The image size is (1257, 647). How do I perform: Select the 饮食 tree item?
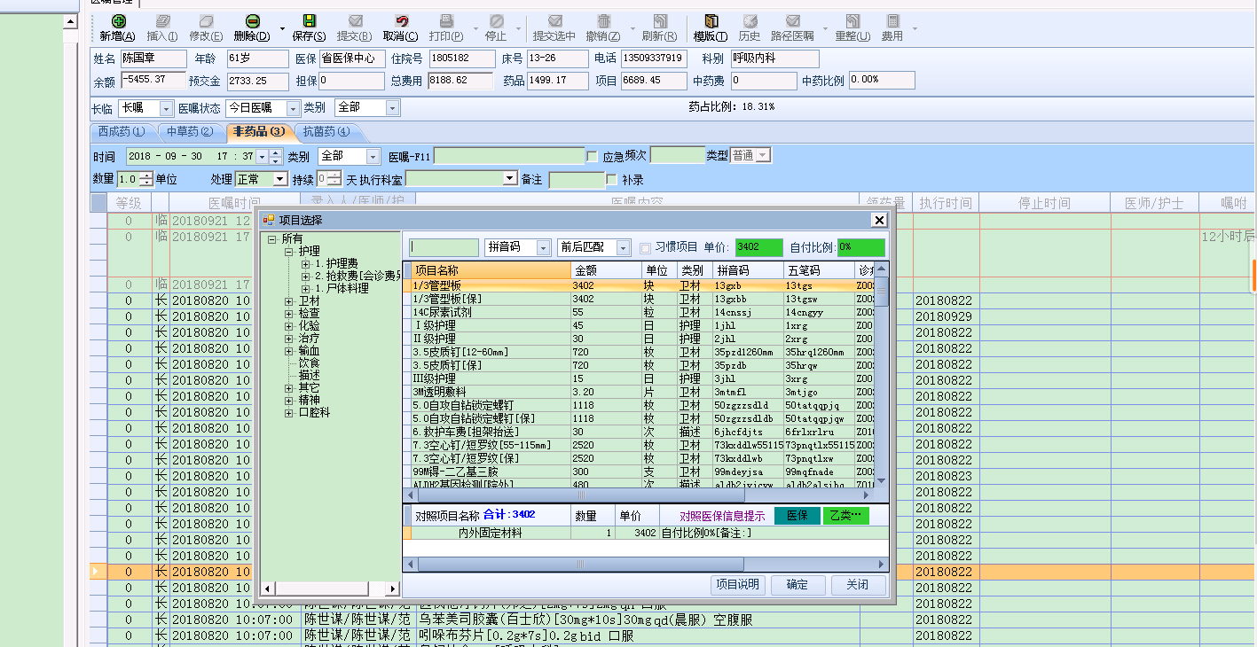(309, 363)
